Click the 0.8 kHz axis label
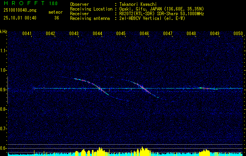 pos(3,109)
